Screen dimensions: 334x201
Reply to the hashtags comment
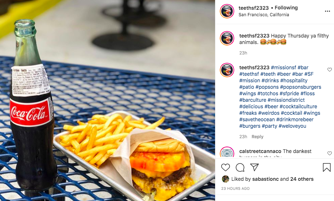257,136
